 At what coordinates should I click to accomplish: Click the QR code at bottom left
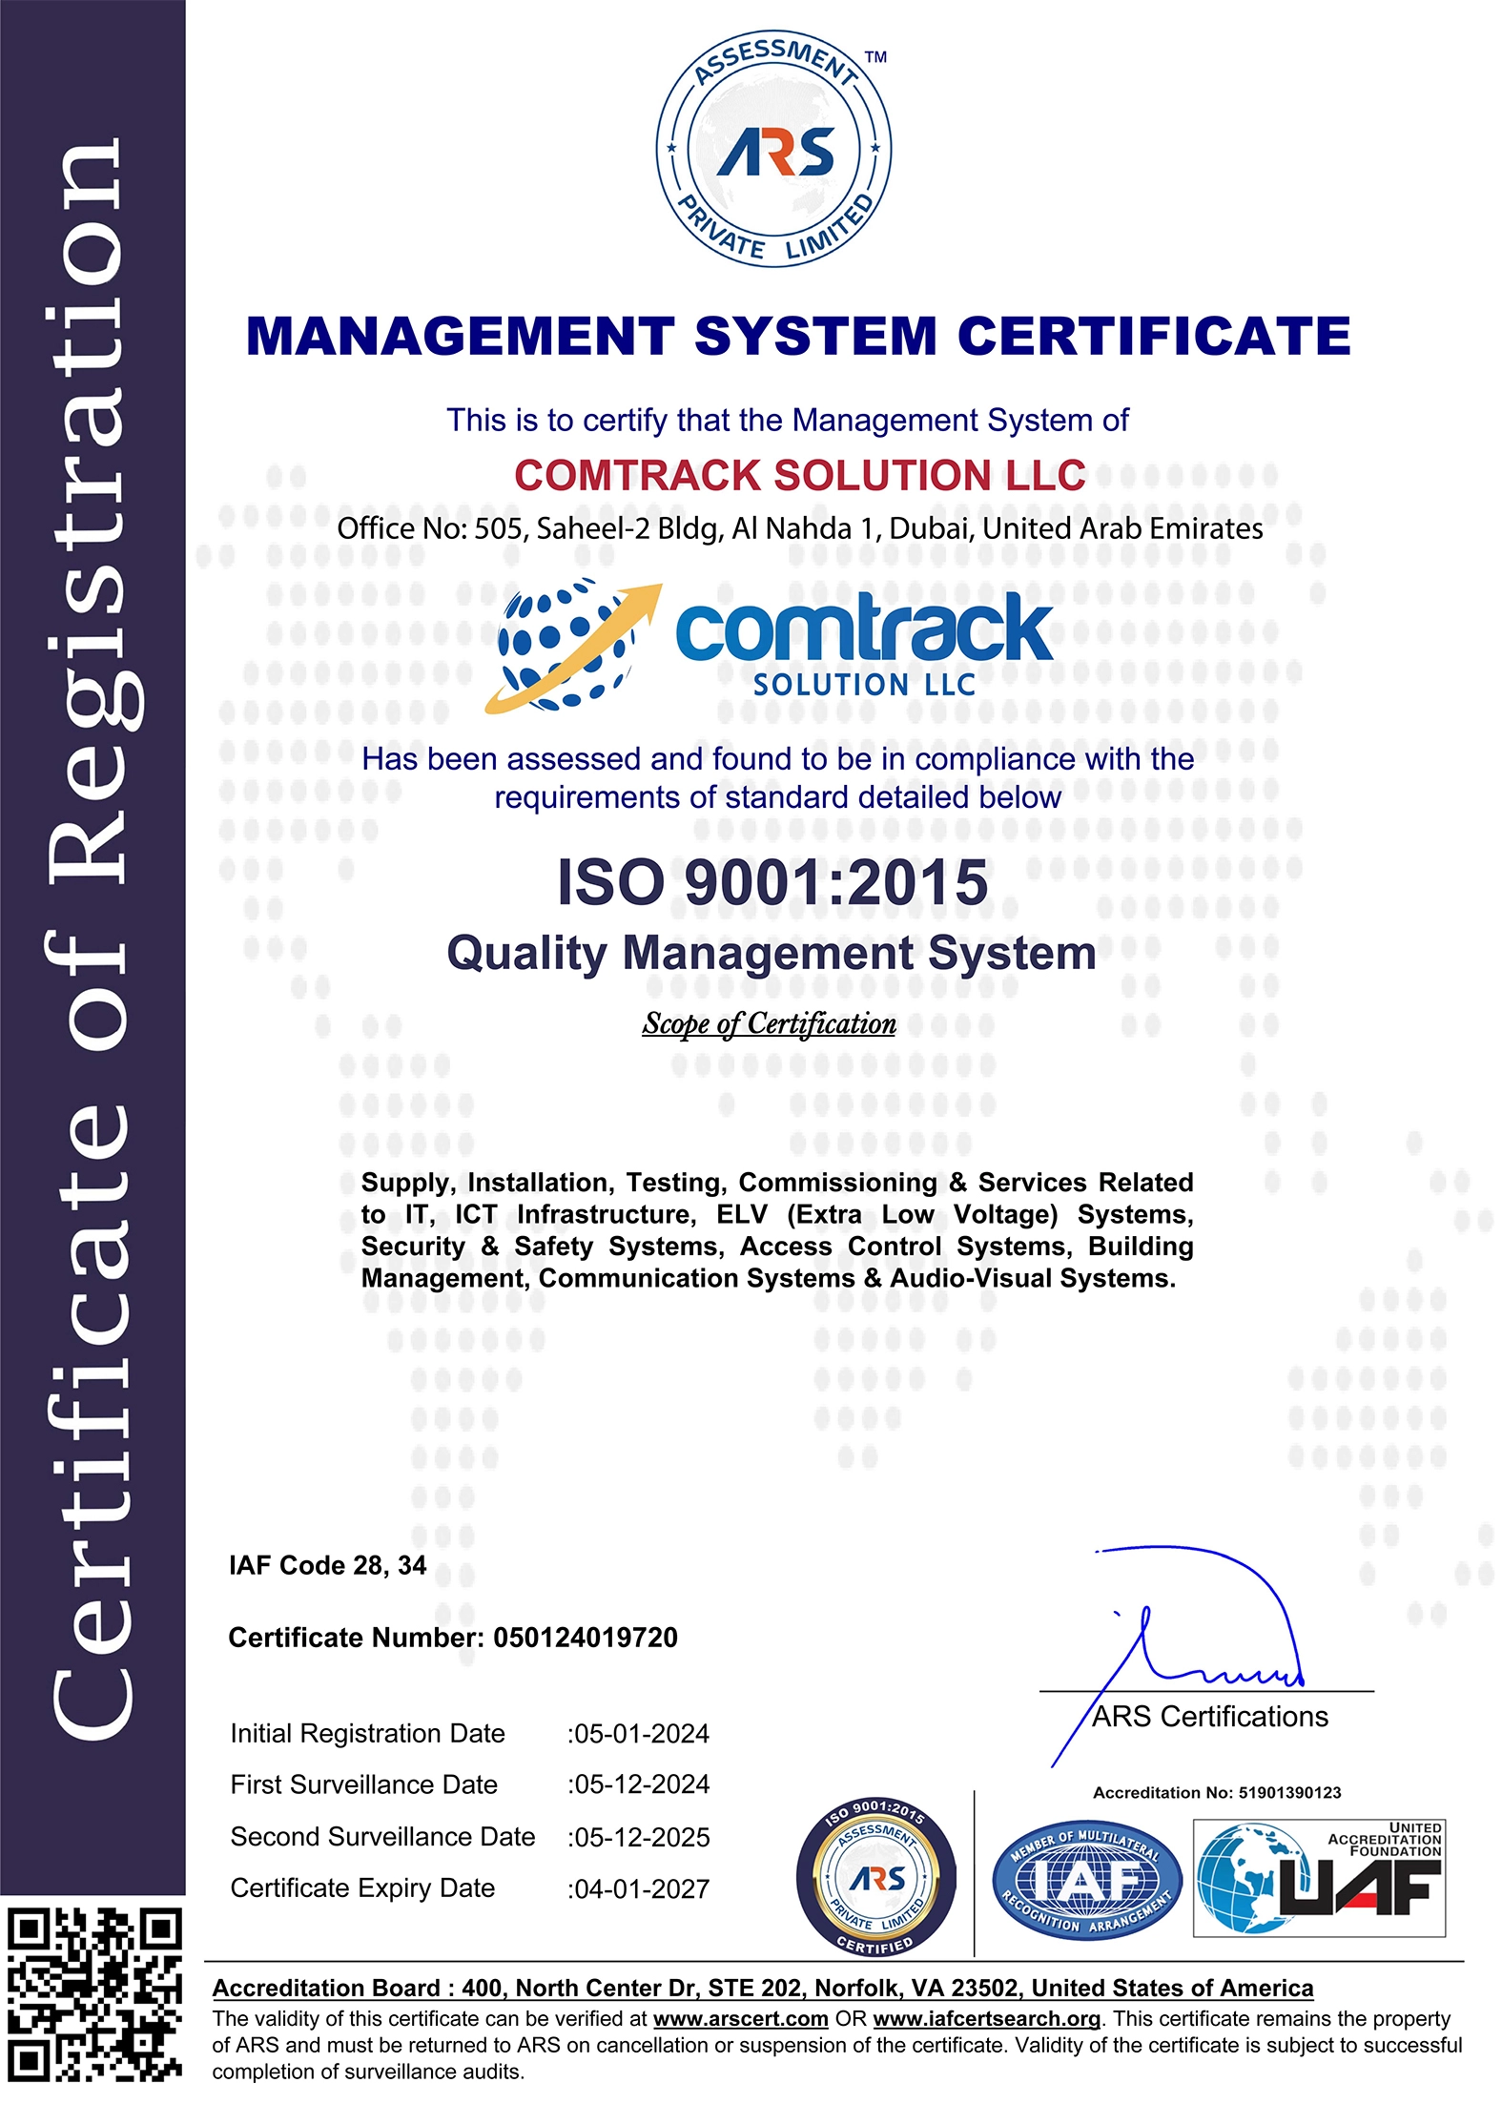(93, 1995)
